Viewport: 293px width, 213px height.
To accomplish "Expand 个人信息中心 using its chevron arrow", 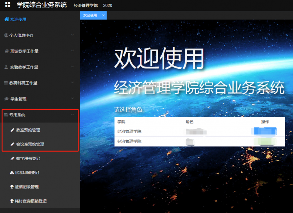I will tap(72, 35).
